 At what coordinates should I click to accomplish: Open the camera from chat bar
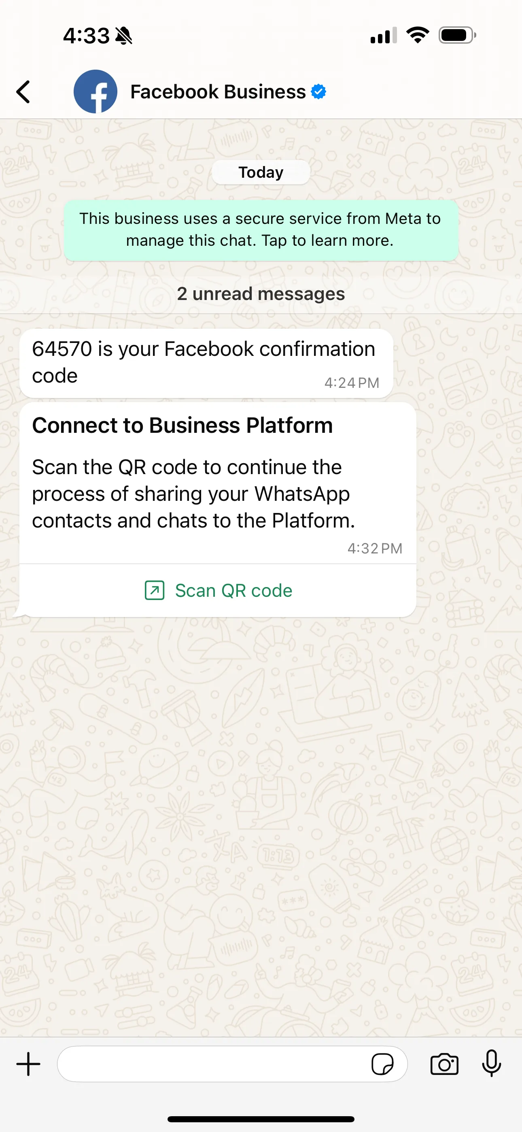444,1064
